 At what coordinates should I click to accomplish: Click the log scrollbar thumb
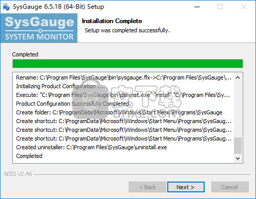pyautogui.click(x=238, y=146)
